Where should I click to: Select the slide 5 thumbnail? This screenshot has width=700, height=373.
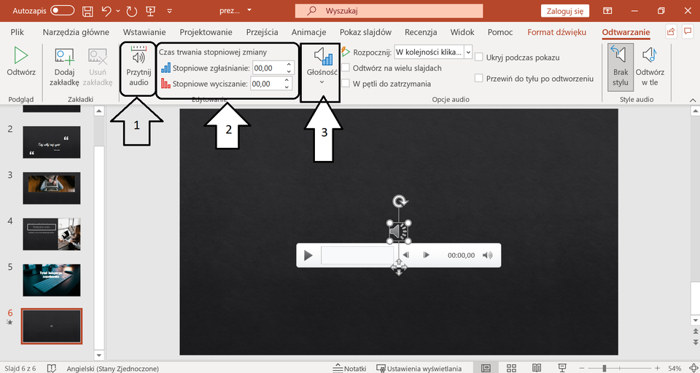[52, 280]
